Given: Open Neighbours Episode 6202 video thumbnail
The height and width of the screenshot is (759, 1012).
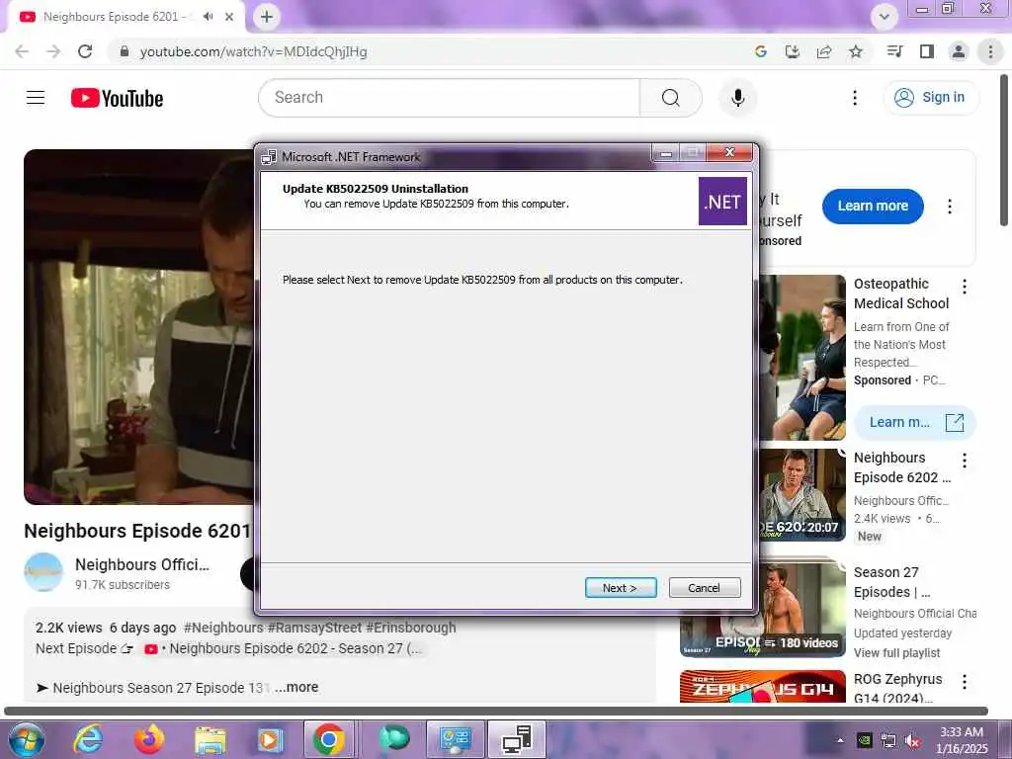Looking at the screenshot, I should tap(802, 495).
